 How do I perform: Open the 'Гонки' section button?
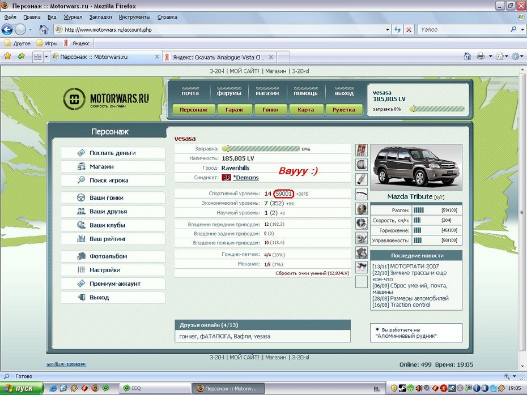(270, 110)
